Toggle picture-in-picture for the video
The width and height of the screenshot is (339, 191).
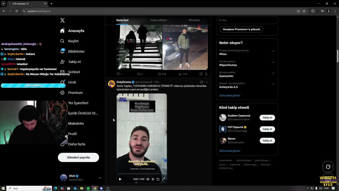(x=158, y=179)
